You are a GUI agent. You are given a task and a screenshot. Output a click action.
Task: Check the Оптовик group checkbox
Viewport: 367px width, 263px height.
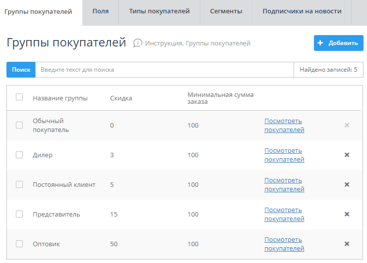point(19,244)
